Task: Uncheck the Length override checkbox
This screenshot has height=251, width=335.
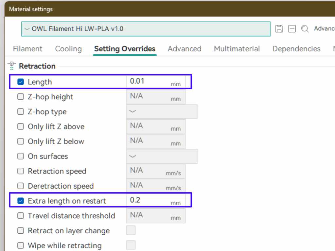Action: [x=21, y=82]
